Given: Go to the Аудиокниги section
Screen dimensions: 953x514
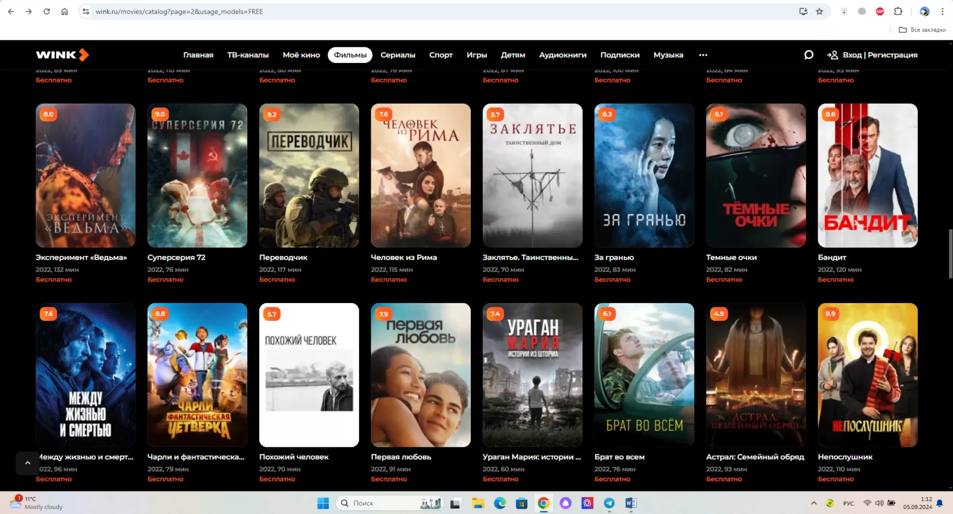Looking at the screenshot, I should (x=562, y=55).
